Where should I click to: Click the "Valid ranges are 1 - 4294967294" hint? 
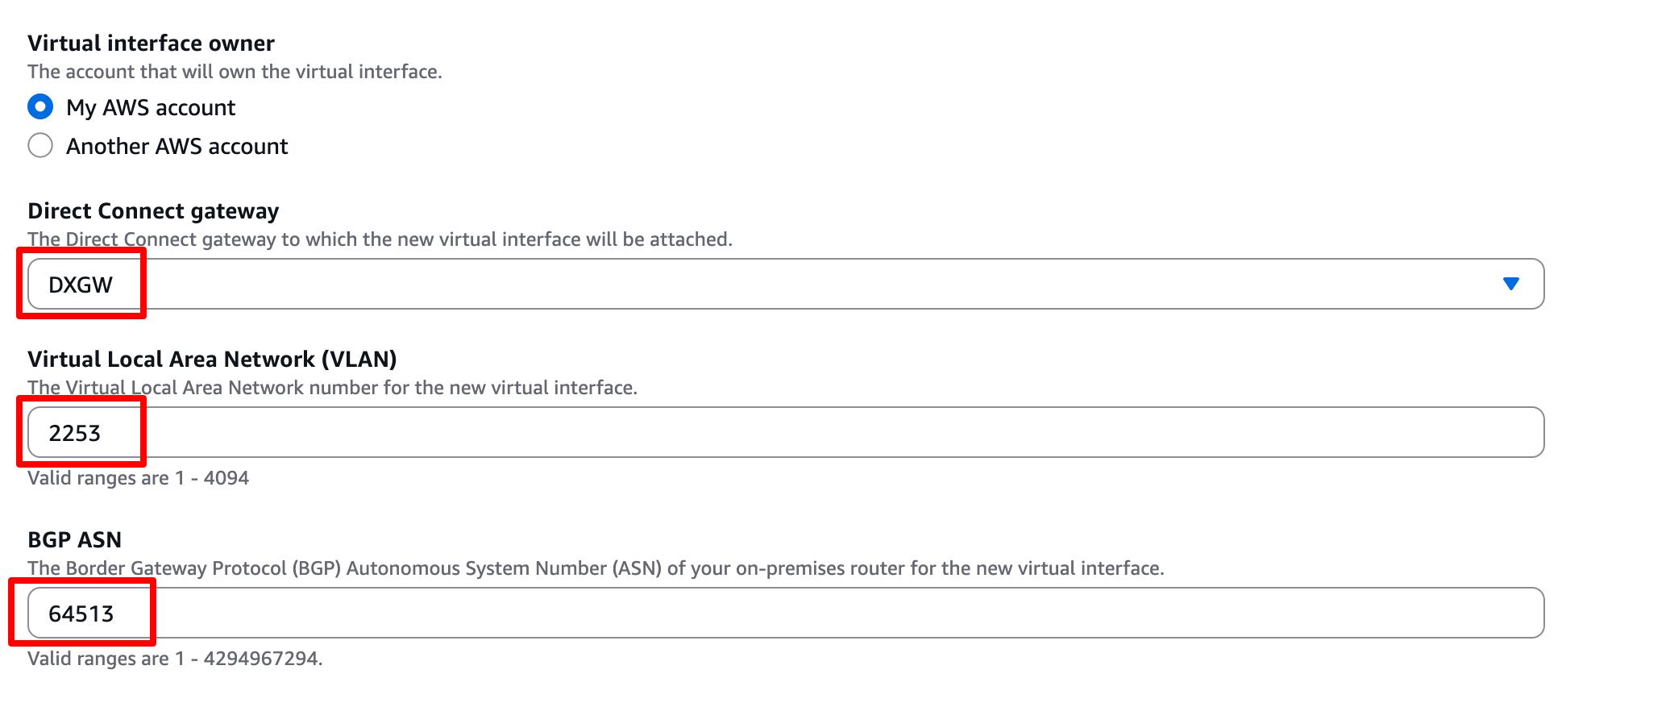[175, 659]
